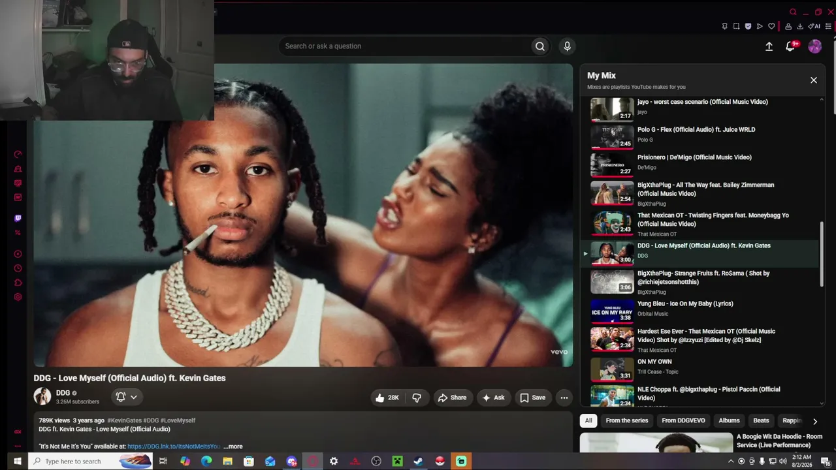Expand the video description with ...more
The image size is (836, 470).
pyautogui.click(x=233, y=446)
